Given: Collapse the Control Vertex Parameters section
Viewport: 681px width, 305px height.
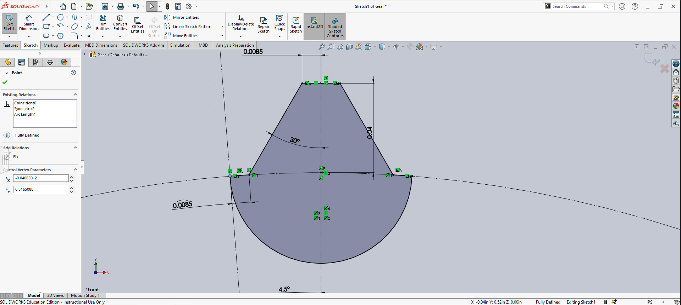Looking at the screenshot, I should click(75, 170).
